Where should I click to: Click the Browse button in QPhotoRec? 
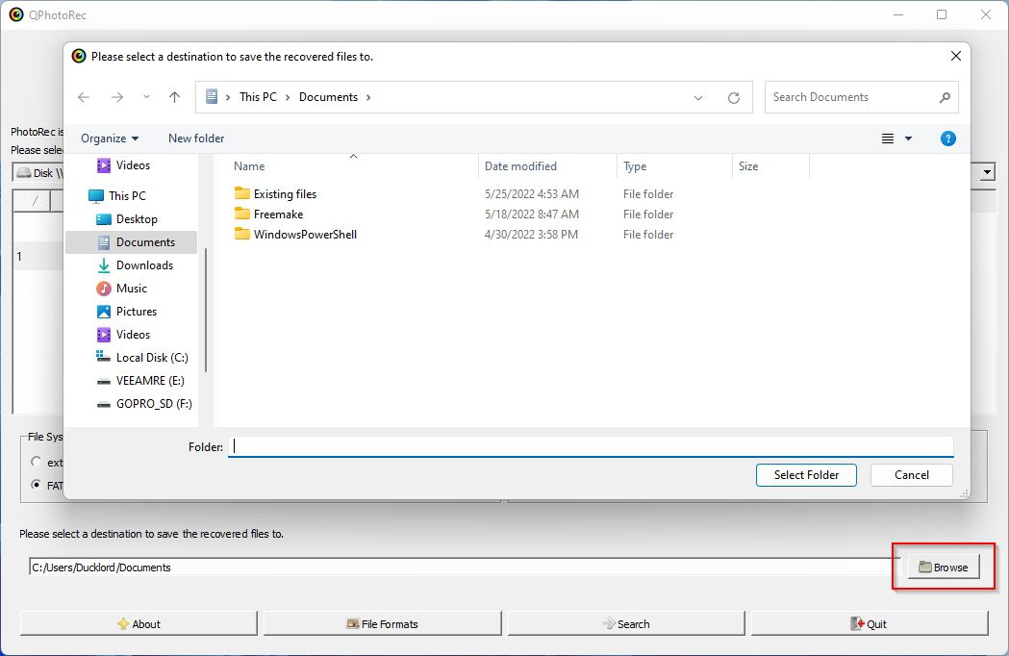[x=944, y=568]
